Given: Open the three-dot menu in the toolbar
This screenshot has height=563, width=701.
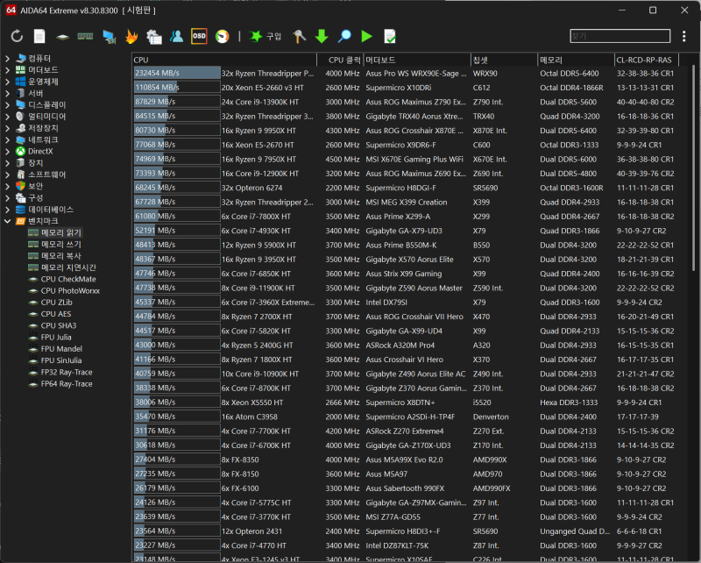Looking at the screenshot, I should (684, 36).
